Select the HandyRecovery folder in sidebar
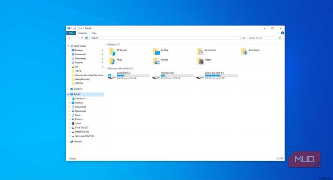The height and width of the screenshot is (180, 333). point(82,79)
